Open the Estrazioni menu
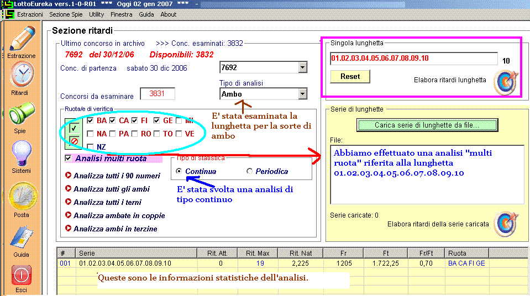This screenshot has width=530, height=296. 30,14
